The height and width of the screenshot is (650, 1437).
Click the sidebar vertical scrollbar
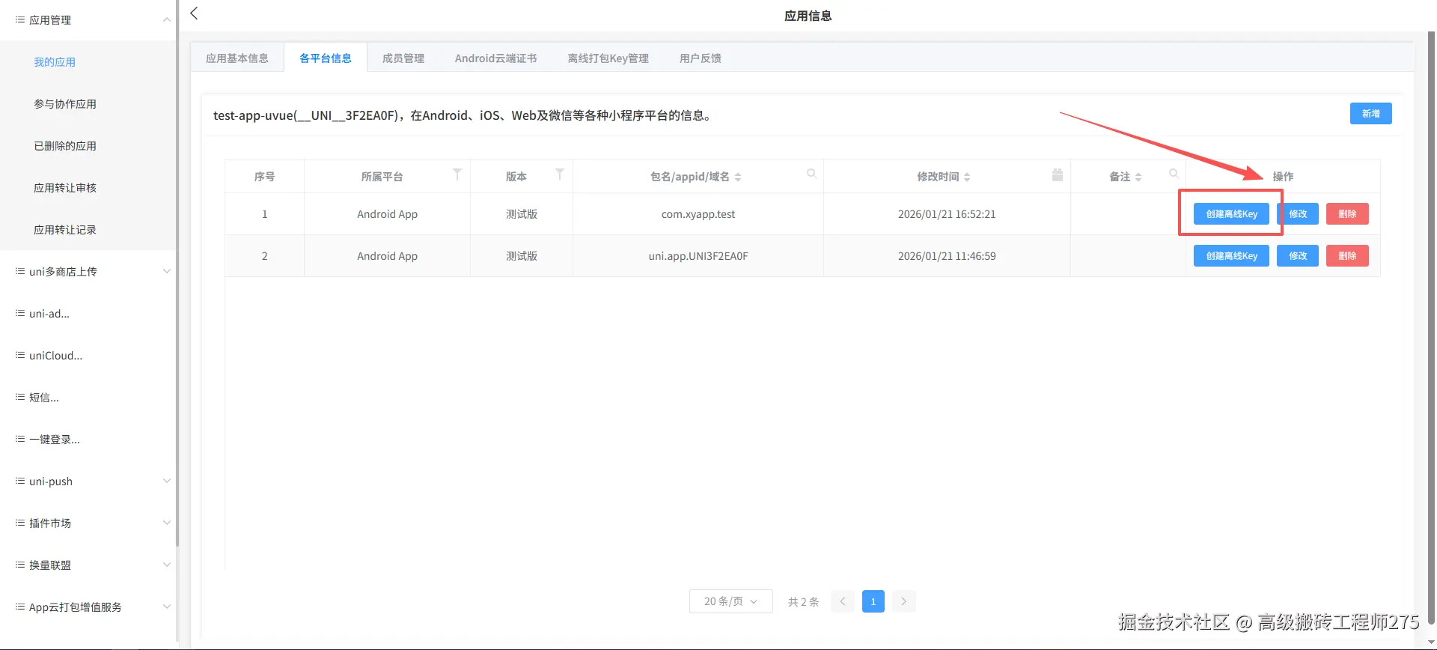click(177, 273)
